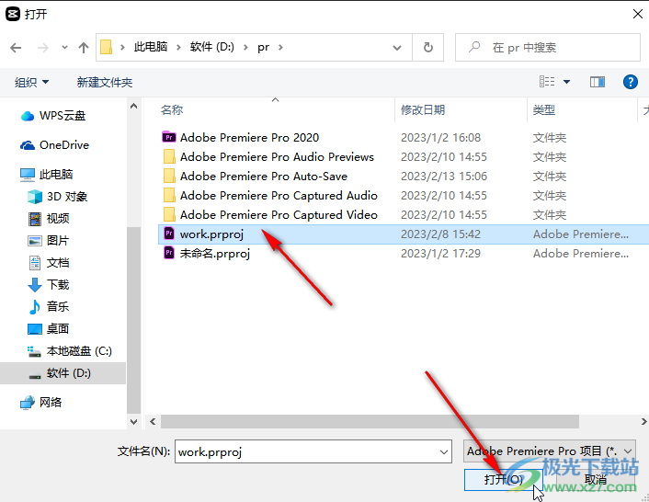Image resolution: width=649 pixels, height=502 pixels.
Task: Click the horizontal scrollbar right arrow
Action: (643, 422)
